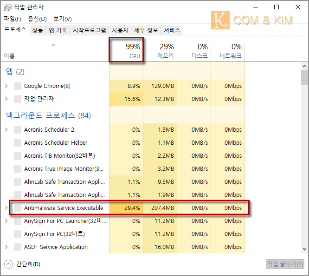
Task: Click the 29.4% CPU value cell
Action: [x=126, y=208]
